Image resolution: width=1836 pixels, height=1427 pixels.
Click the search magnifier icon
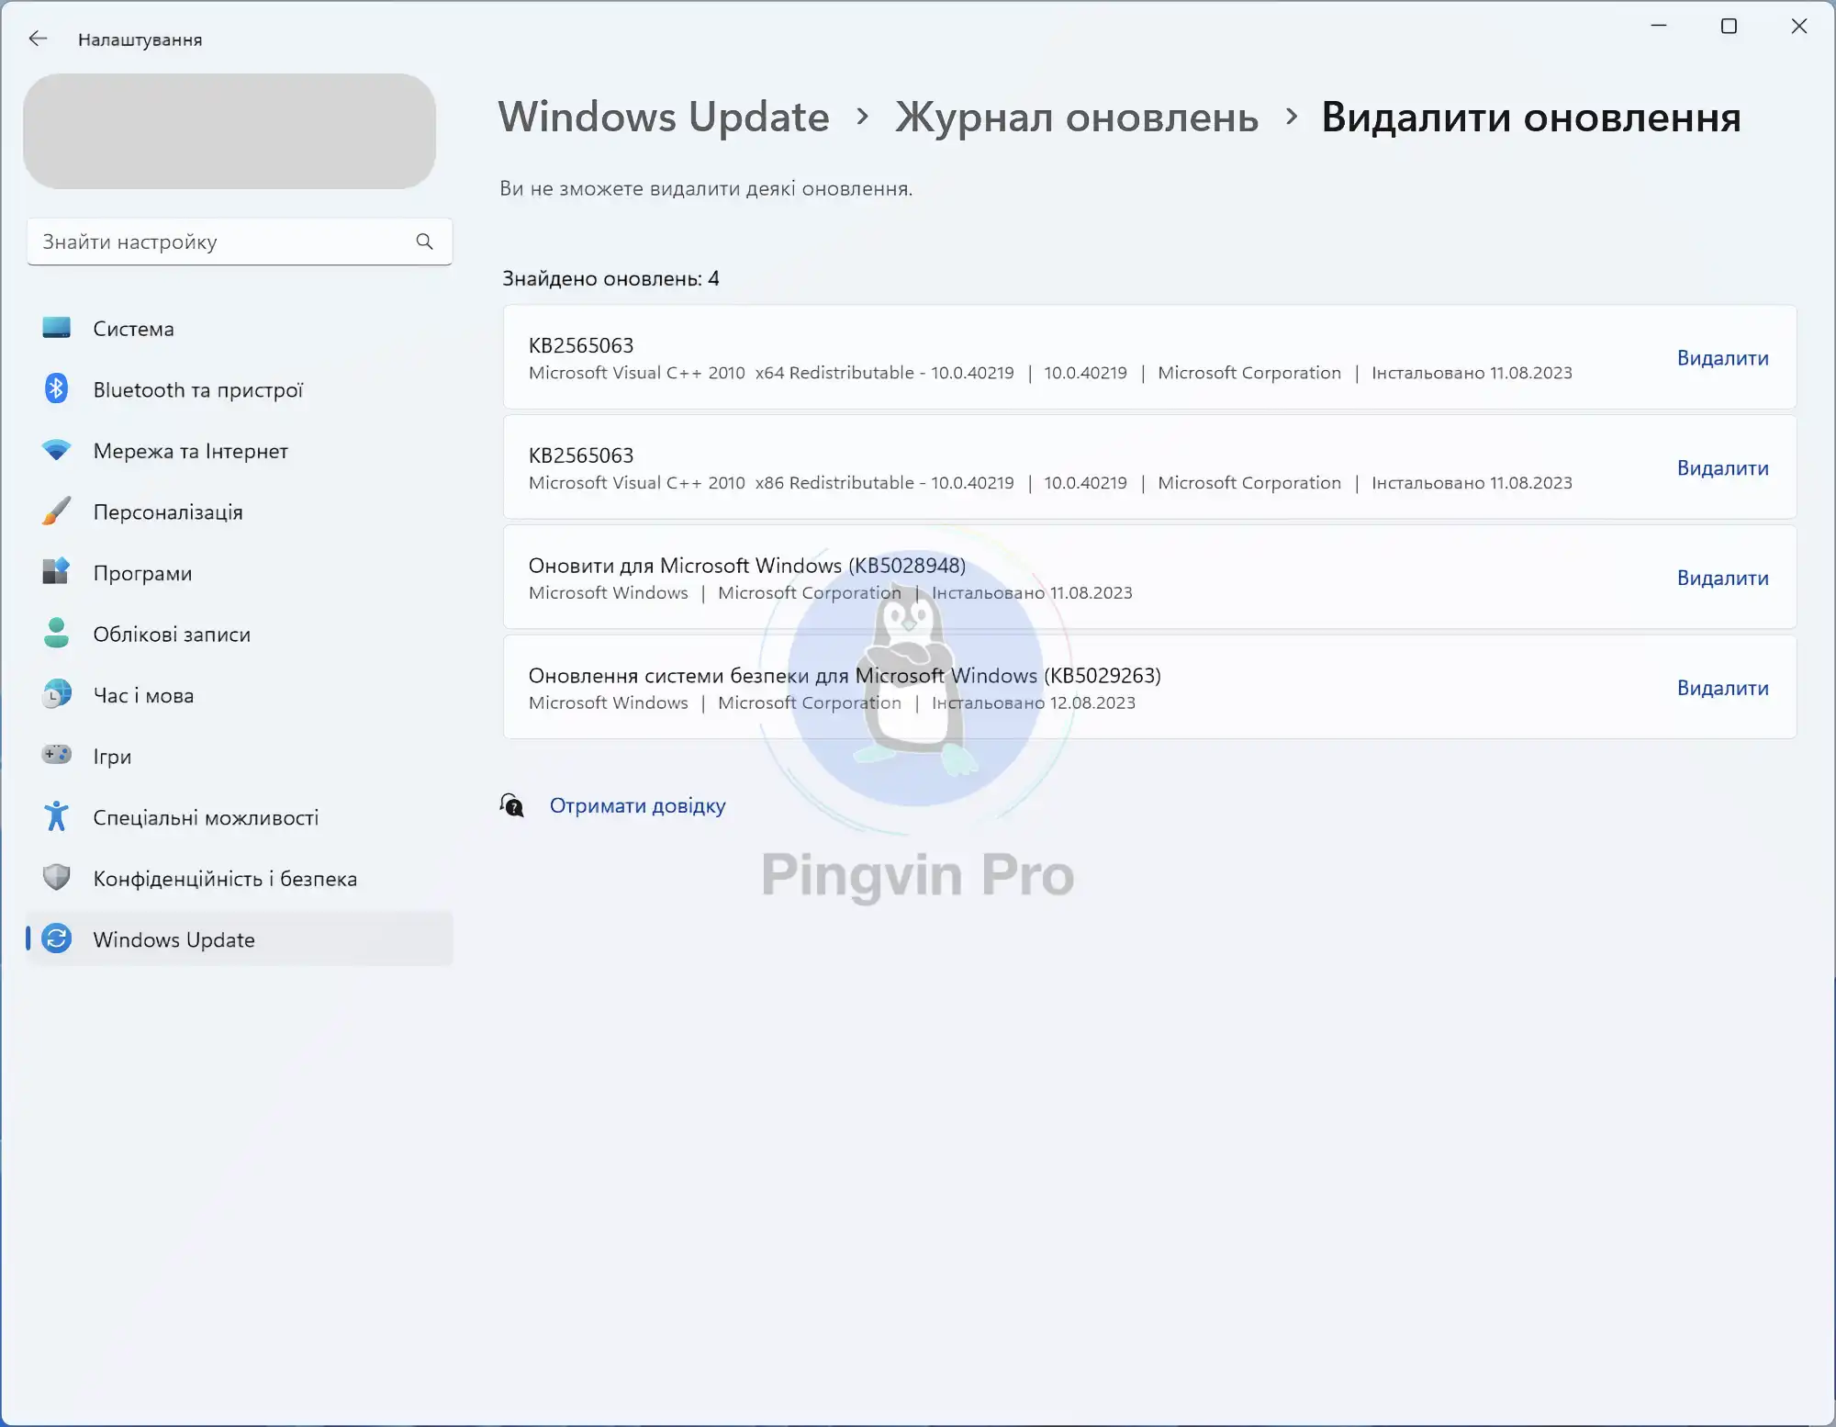tap(424, 242)
